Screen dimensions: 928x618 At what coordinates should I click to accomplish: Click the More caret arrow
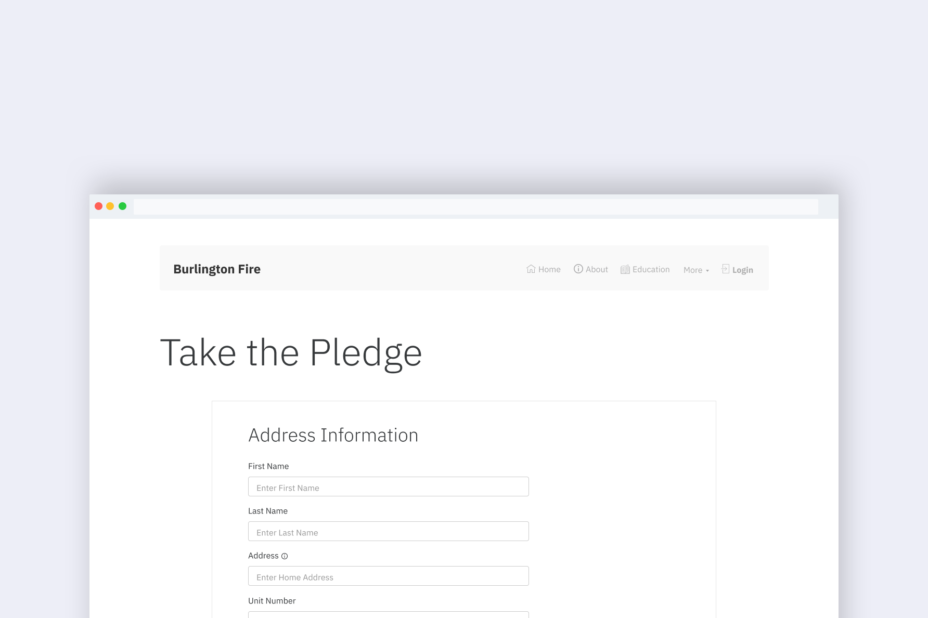point(707,271)
